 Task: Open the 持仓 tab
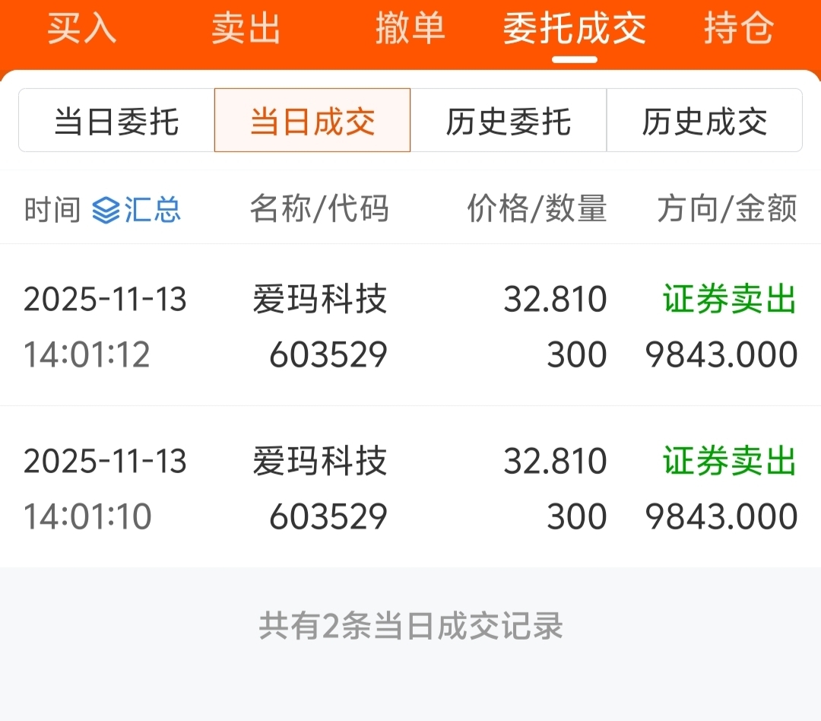[x=739, y=29]
